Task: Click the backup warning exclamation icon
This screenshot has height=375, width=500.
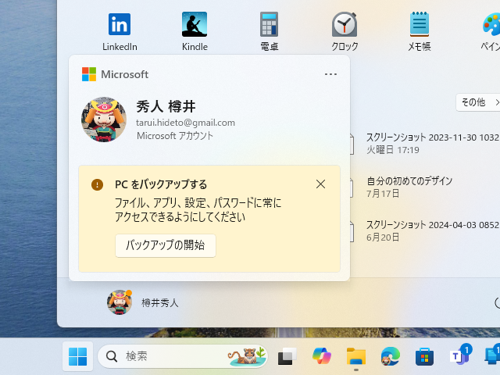Action: [97, 184]
